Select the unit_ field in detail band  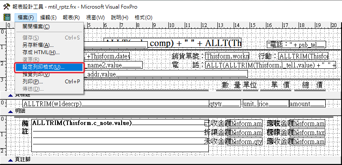[250, 104]
